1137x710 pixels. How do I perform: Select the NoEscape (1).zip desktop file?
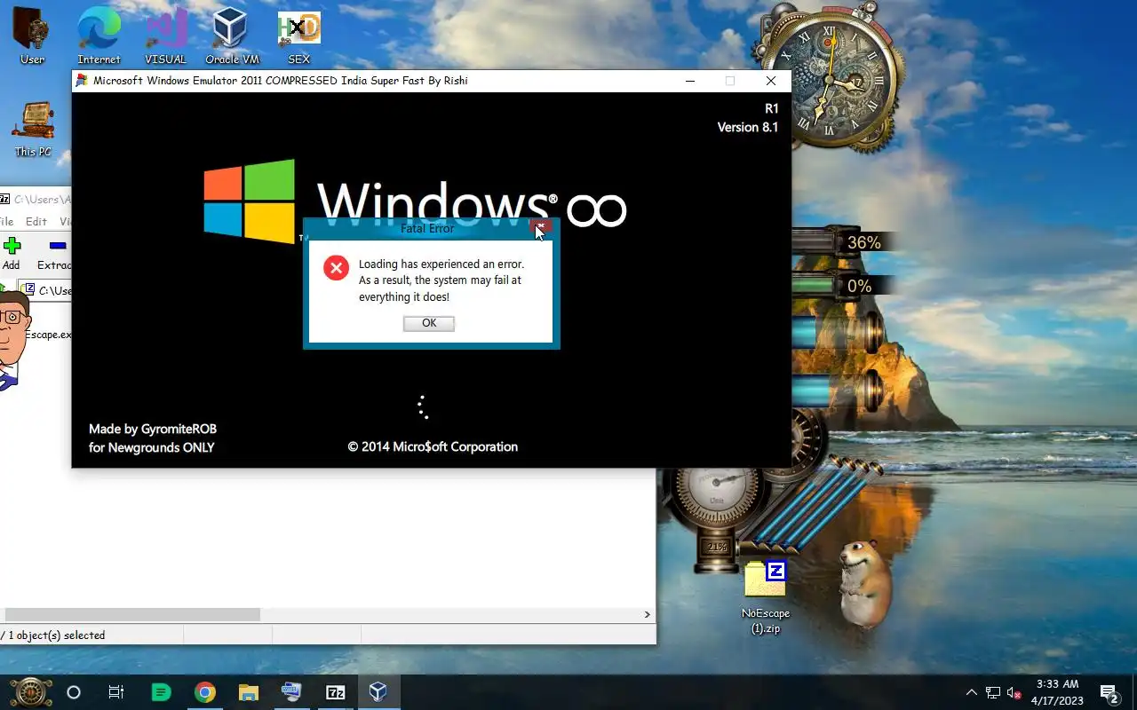coord(766,596)
